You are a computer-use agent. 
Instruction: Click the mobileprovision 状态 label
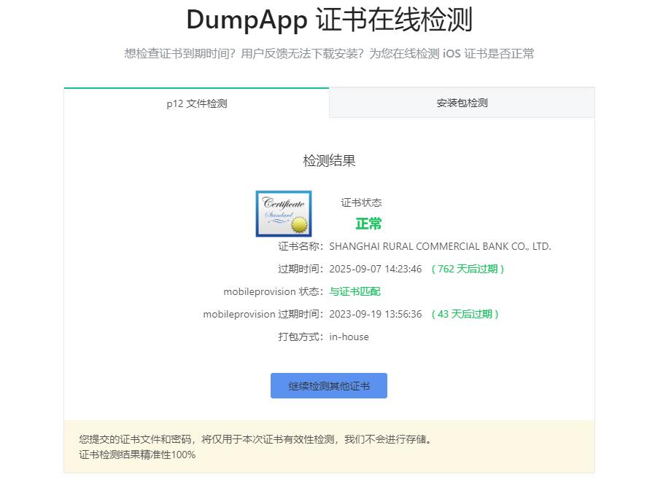tap(273, 291)
